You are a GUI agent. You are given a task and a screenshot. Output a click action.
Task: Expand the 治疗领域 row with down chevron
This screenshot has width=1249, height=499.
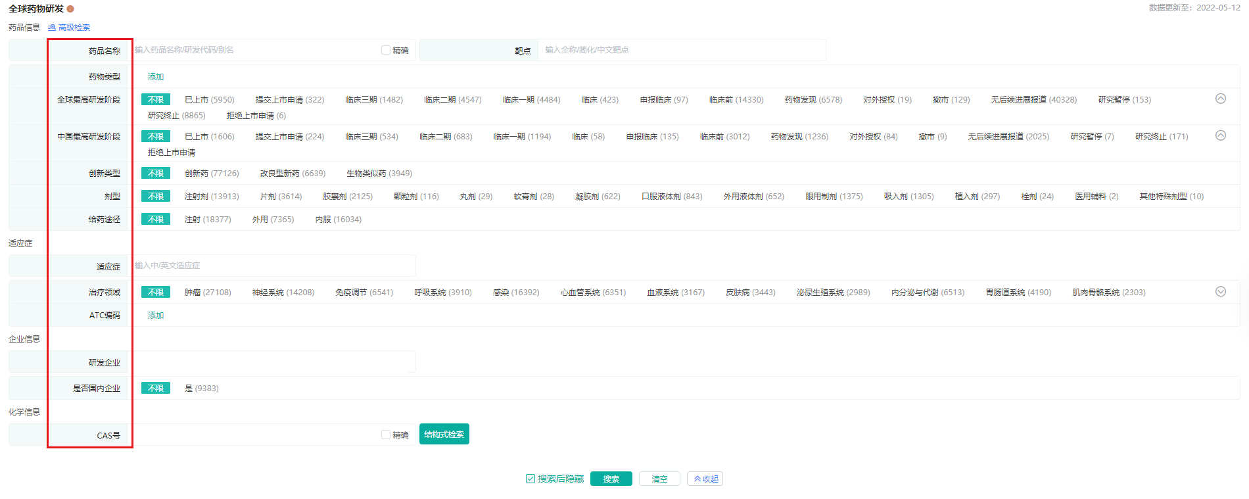point(1221,291)
